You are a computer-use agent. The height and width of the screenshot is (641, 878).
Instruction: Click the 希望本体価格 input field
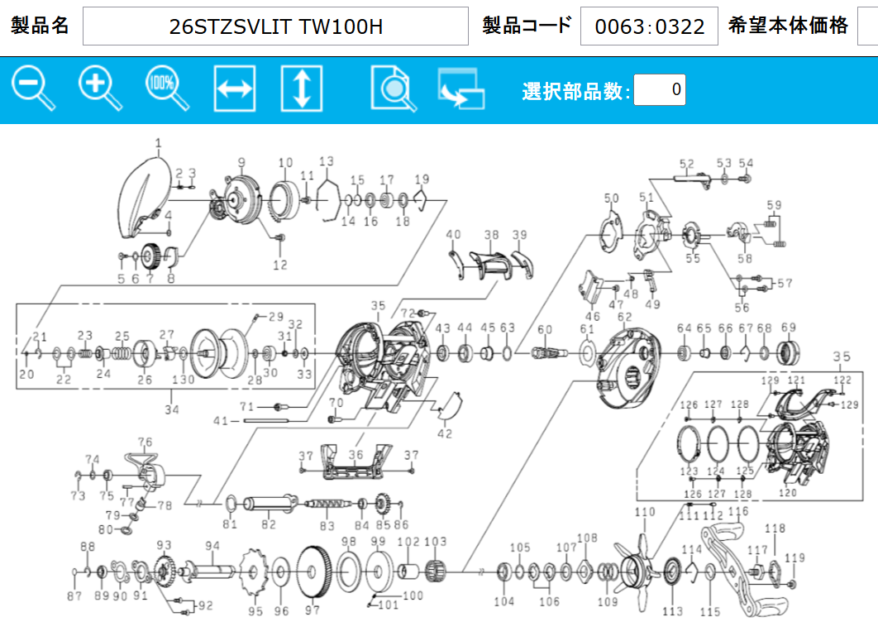tap(867, 27)
